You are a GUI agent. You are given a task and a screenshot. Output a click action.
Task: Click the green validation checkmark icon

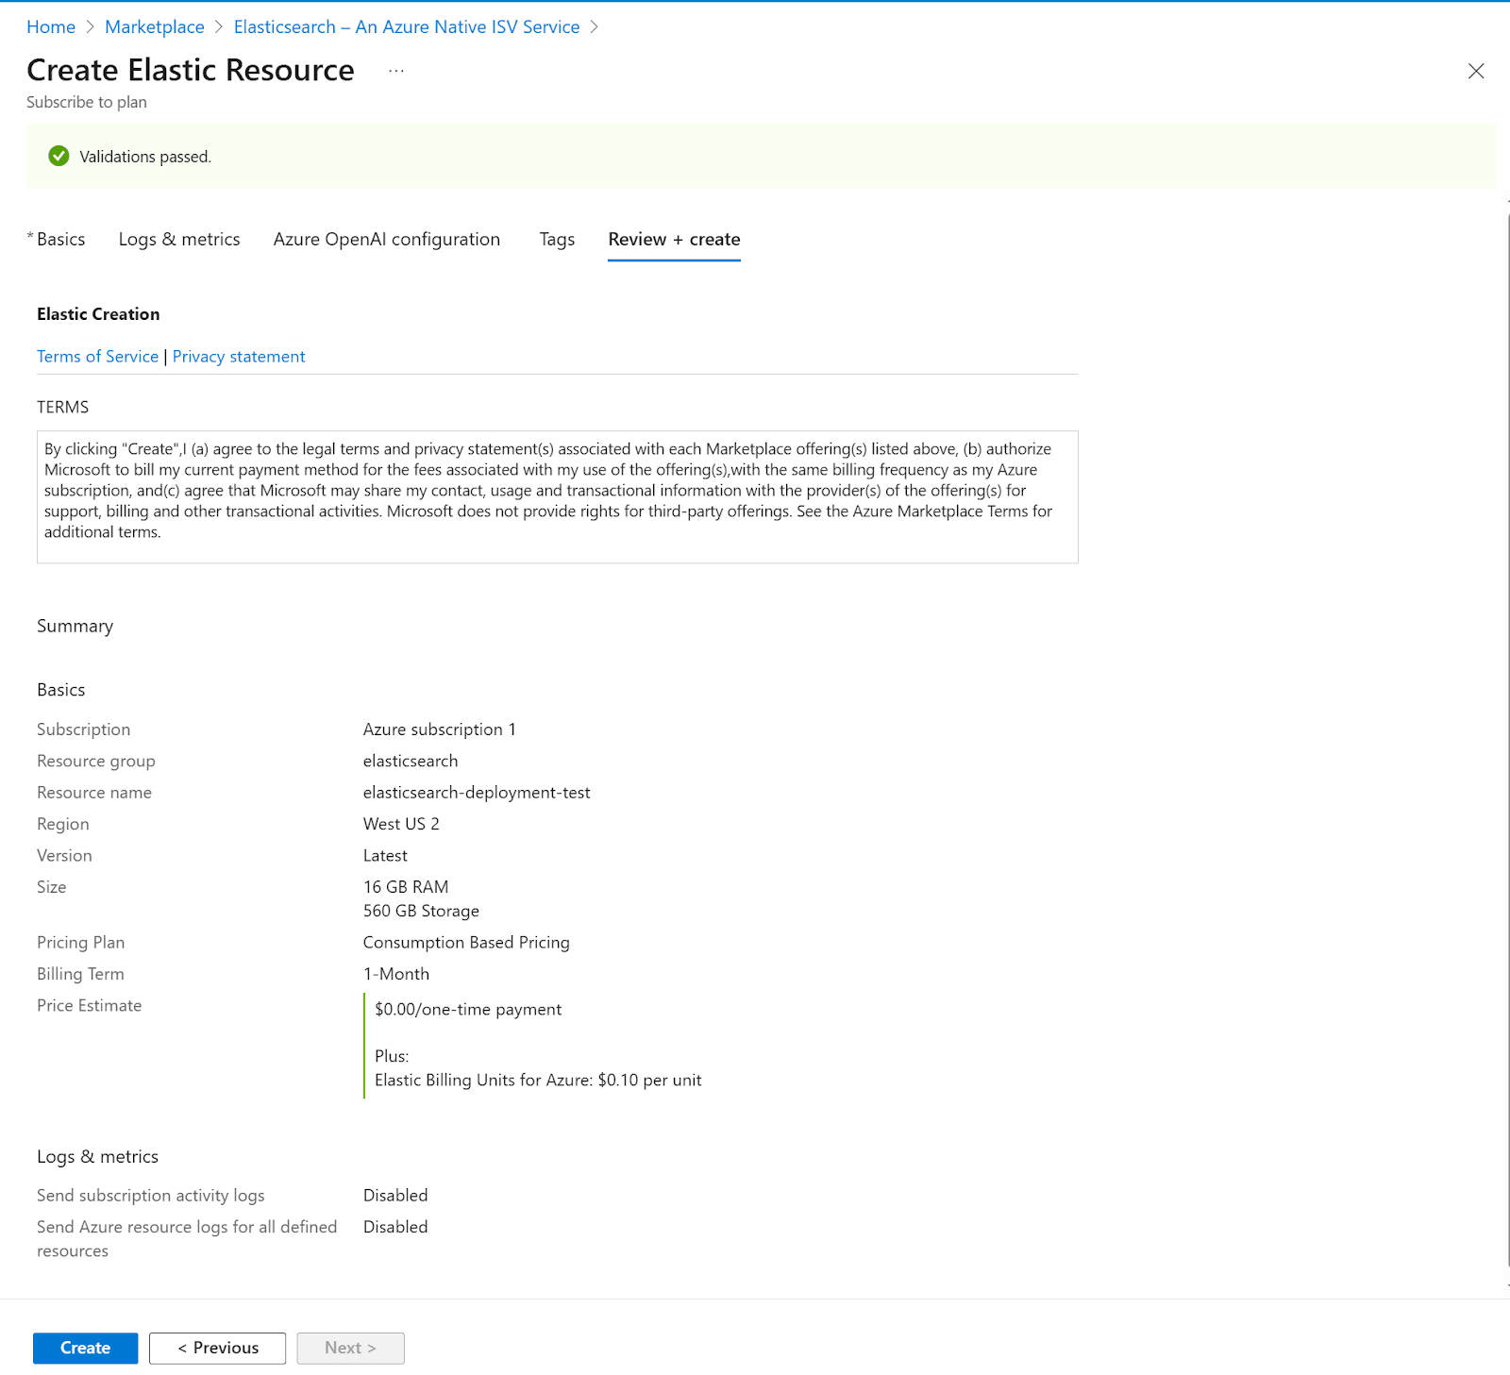[x=59, y=156]
